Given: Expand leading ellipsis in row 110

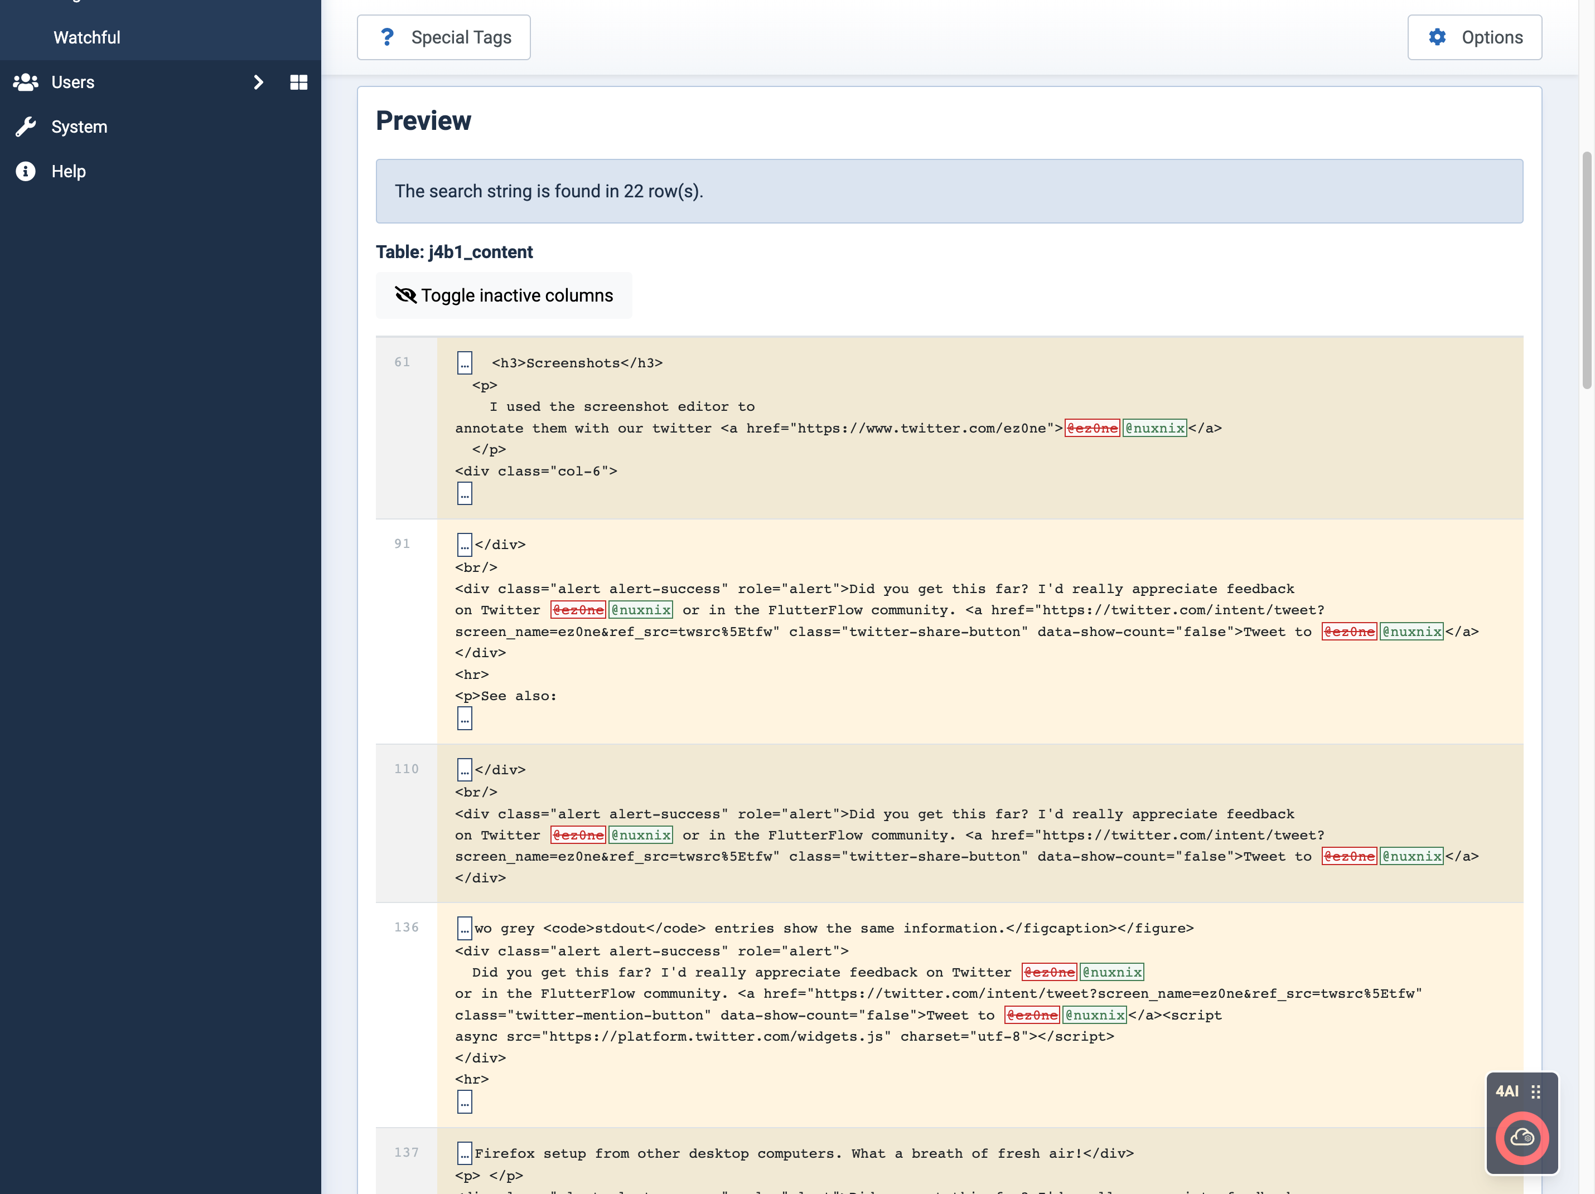Looking at the screenshot, I should [x=465, y=770].
